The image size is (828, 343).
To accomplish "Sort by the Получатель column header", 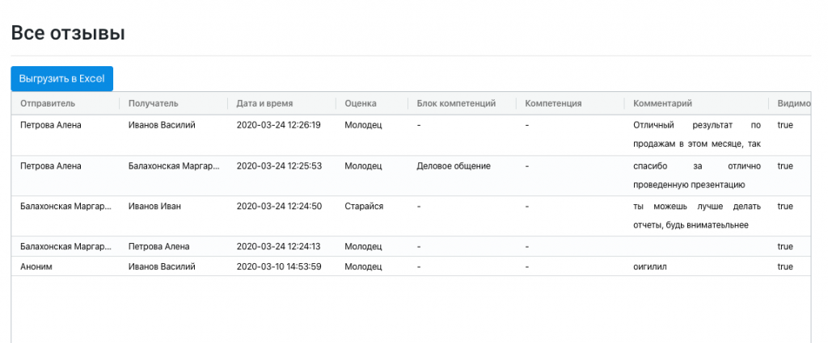I will 153,103.
